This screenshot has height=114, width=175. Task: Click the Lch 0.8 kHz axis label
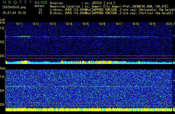click(2, 56)
